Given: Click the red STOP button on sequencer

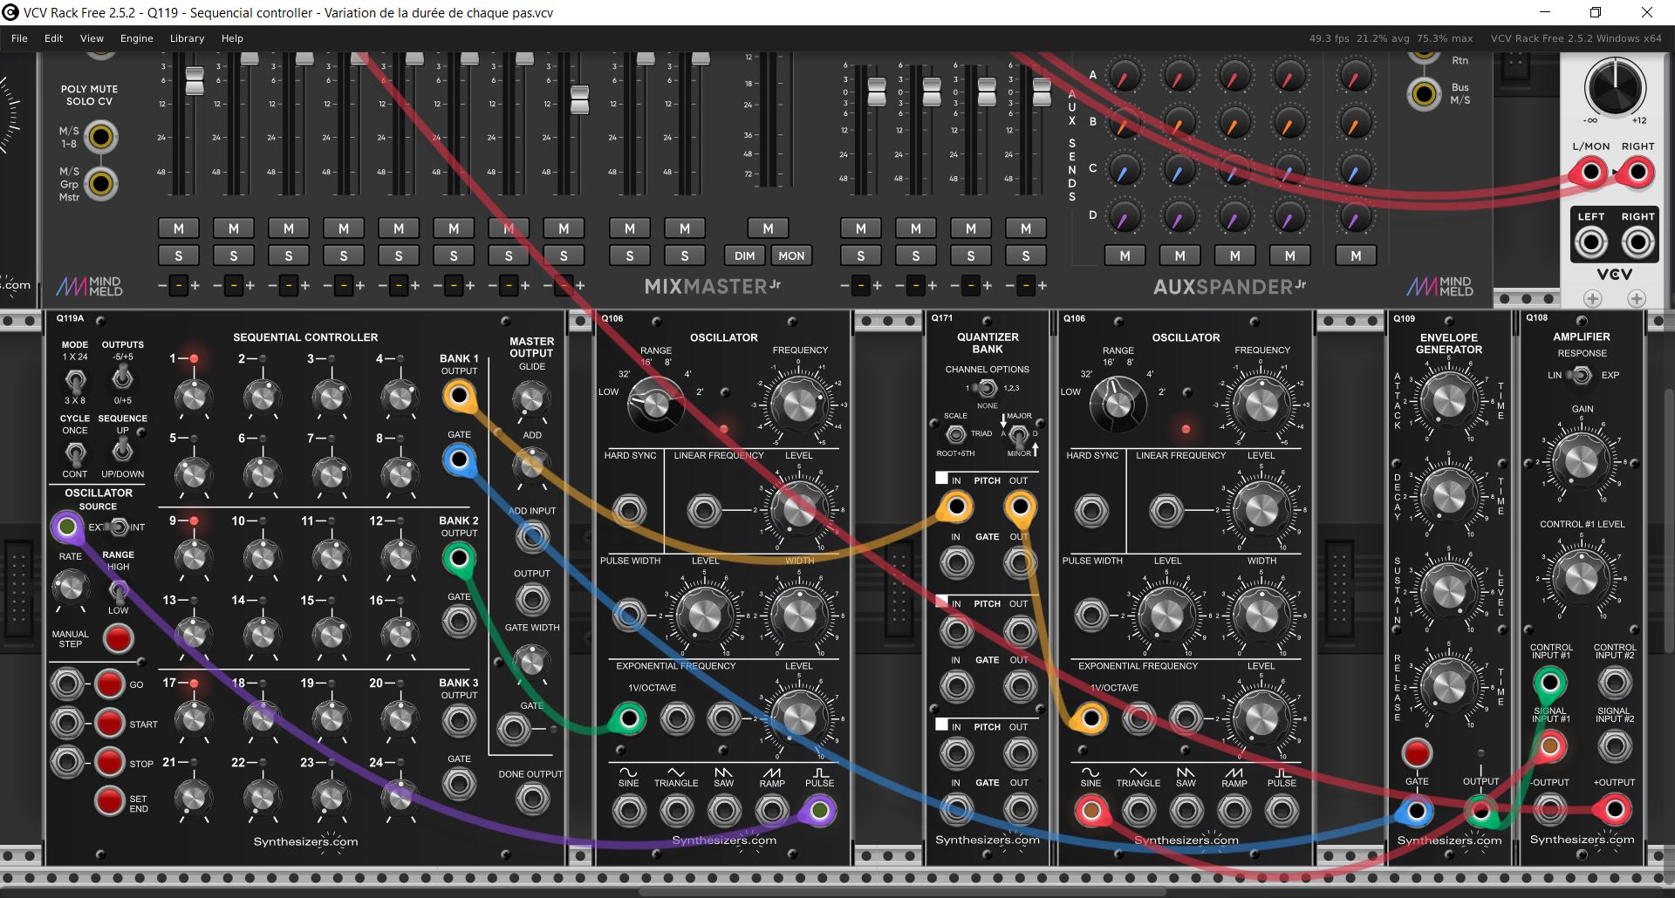Looking at the screenshot, I should (x=109, y=761).
